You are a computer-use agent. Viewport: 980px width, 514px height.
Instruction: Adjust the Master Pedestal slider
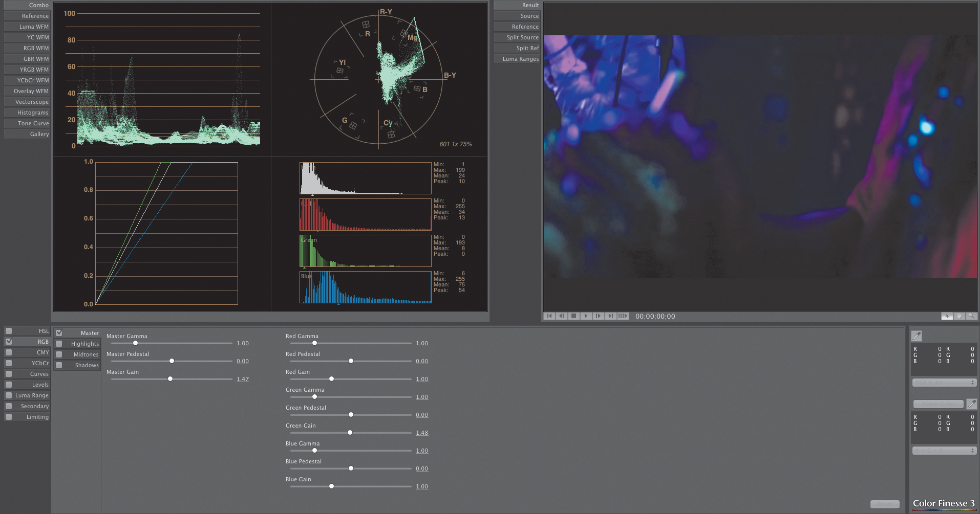point(172,361)
